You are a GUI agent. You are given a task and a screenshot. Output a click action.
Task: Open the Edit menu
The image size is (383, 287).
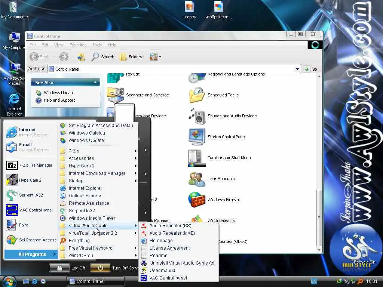(45, 45)
